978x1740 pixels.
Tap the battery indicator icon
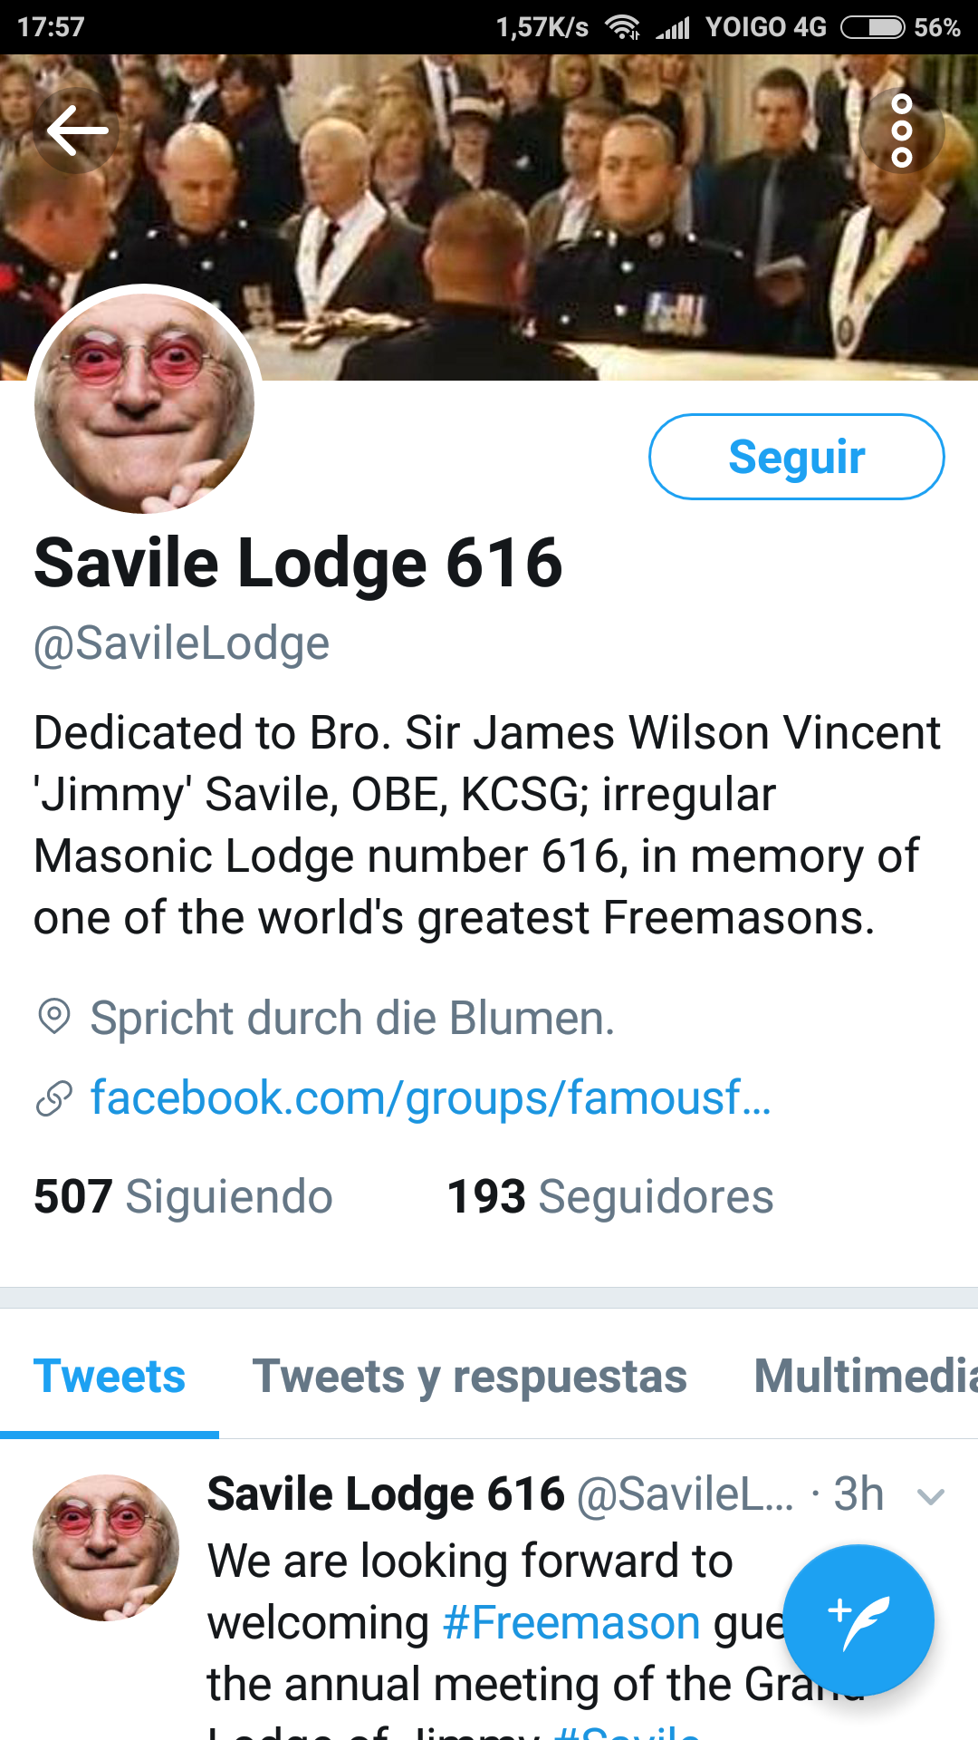873,27
